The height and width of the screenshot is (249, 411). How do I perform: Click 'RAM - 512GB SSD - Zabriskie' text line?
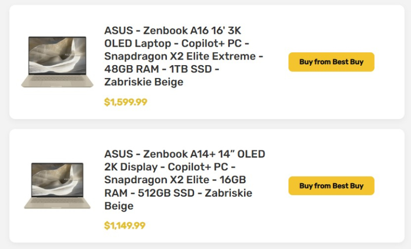[178, 193]
